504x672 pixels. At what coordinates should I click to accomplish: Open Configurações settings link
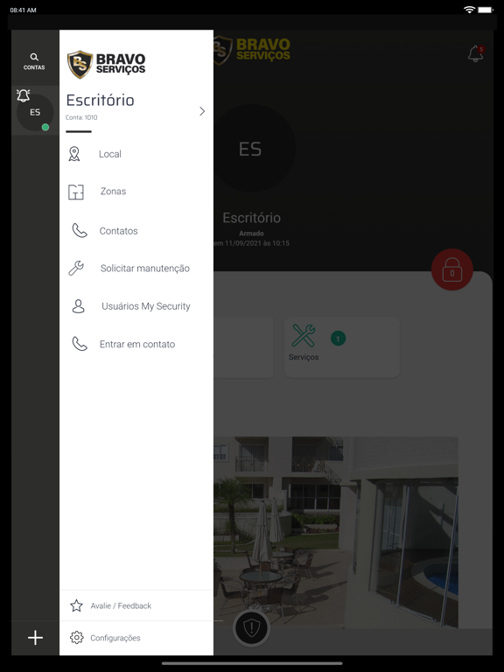pos(136,638)
